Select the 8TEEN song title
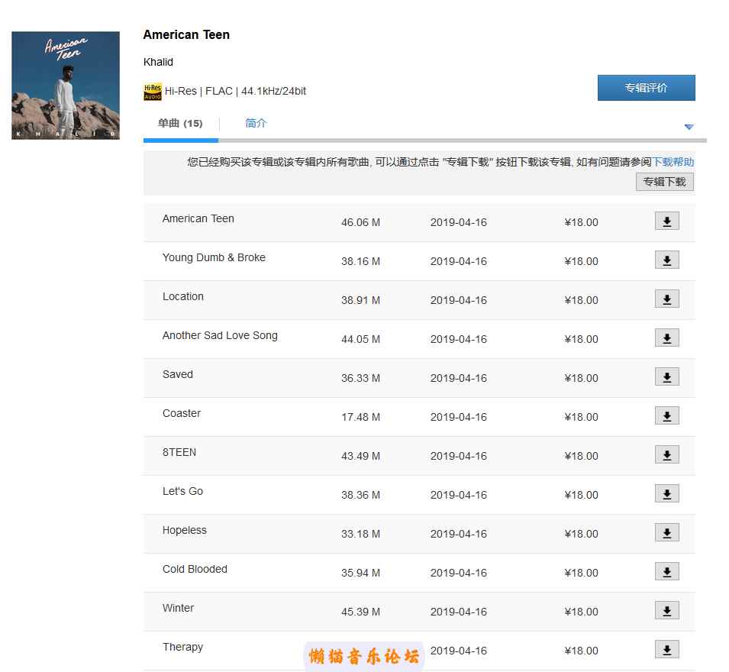This screenshot has height=672, width=729. (179, 453)
